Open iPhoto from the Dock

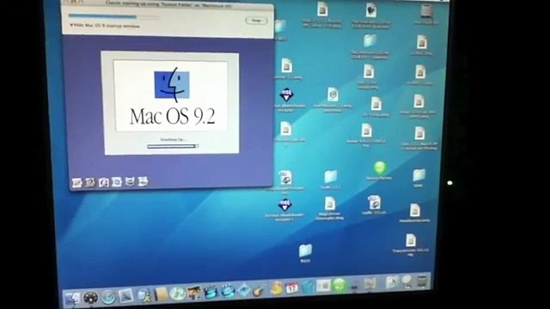[193, 292]
